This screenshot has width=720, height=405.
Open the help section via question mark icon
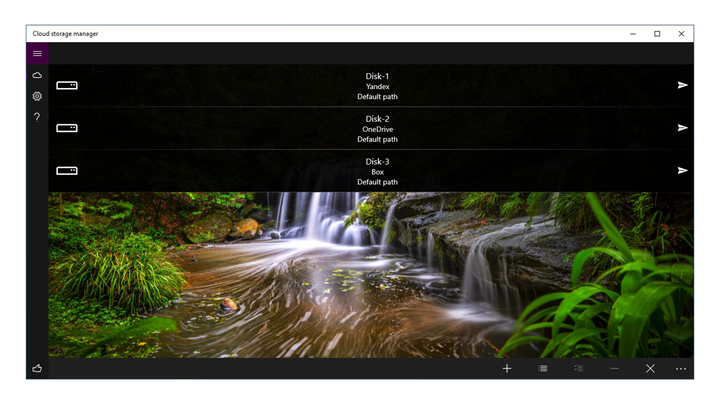37,117
